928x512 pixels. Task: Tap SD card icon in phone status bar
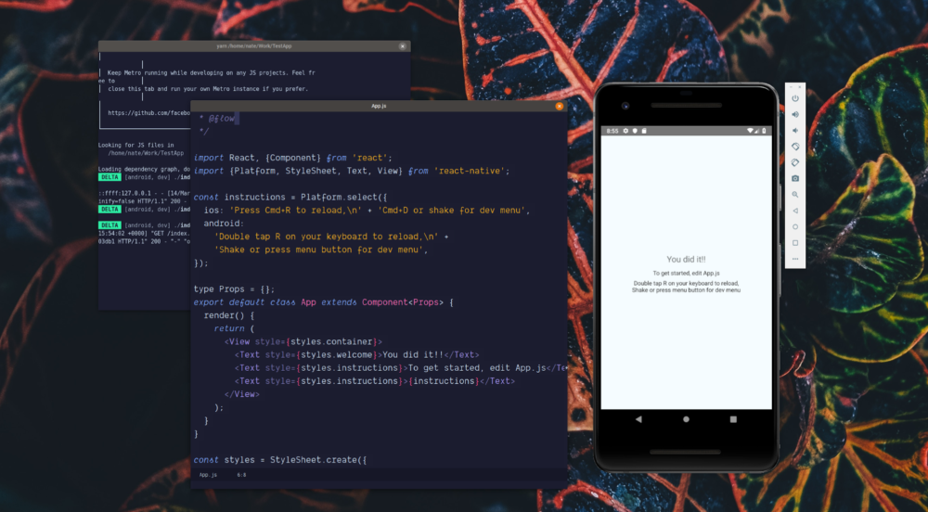pyautogui.click(x=644, y=131)
